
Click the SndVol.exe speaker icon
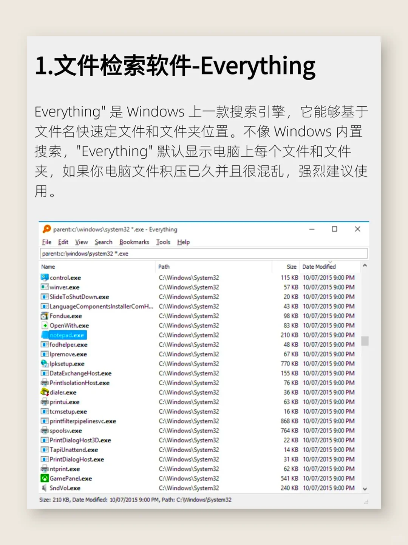45,488
